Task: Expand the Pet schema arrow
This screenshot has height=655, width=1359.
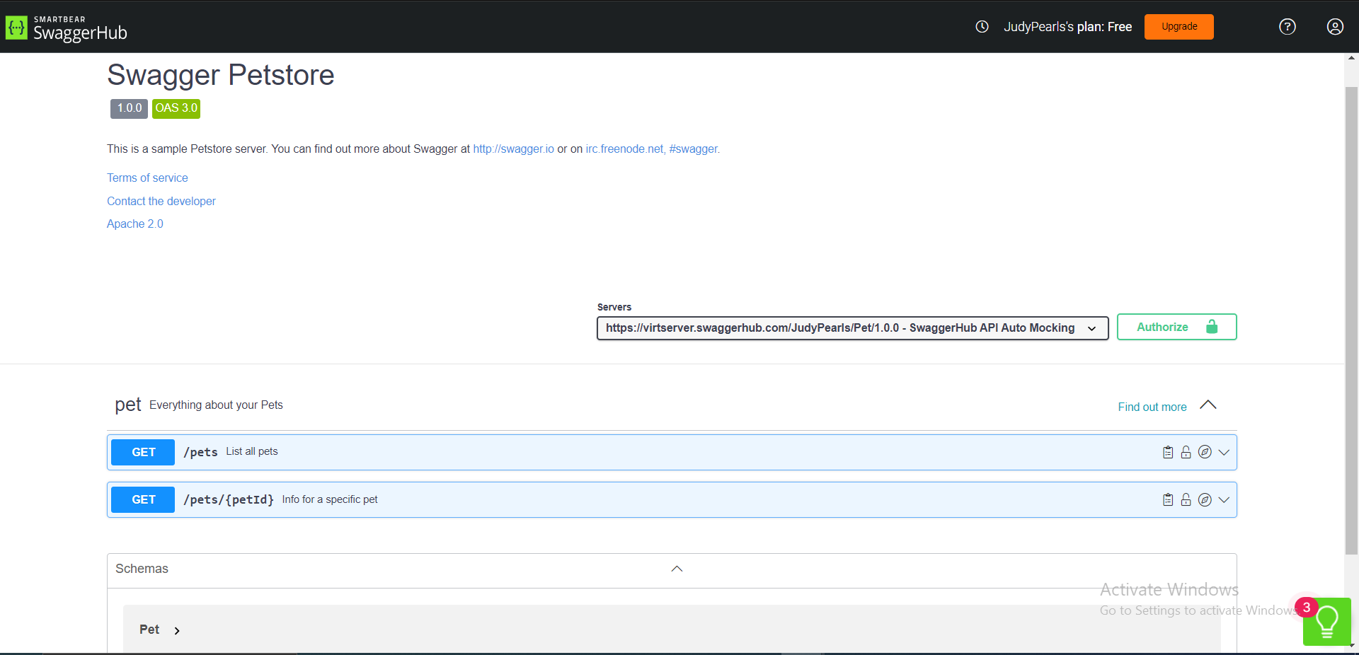Action: tap(177, 631)
